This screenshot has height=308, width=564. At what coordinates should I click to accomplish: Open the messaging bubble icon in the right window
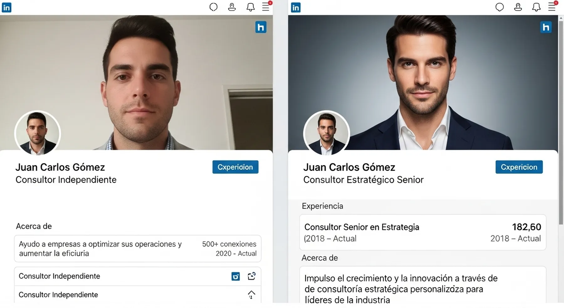coord(499,7)
